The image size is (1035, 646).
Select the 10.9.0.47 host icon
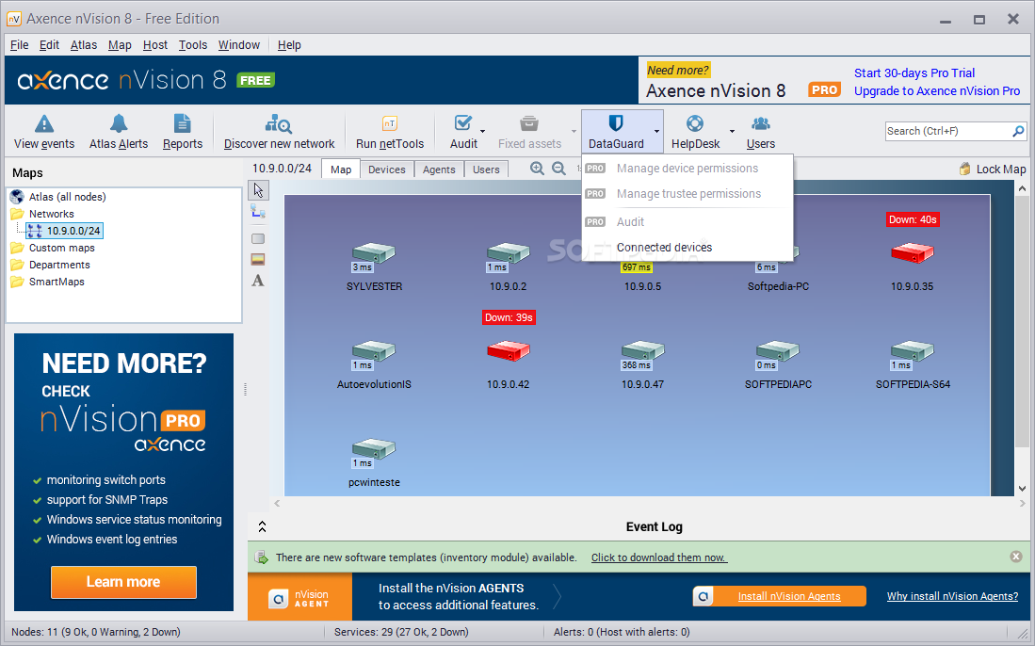pyautogui.click(x=643, y=351)
